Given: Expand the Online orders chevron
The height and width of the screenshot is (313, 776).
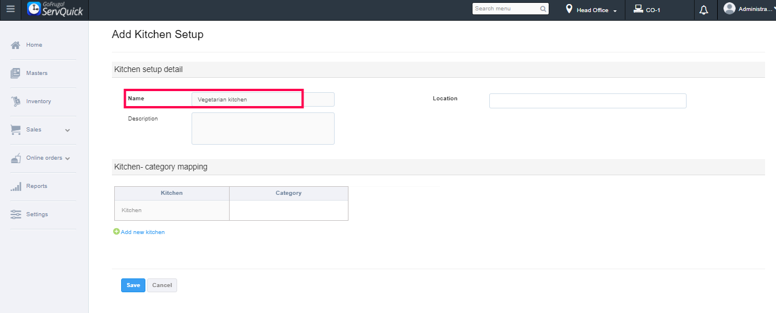Looking at the screenshot, I should click(x=68, y=159).
